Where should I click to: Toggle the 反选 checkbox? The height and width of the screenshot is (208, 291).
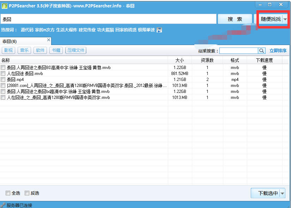[x=27, y=193]
